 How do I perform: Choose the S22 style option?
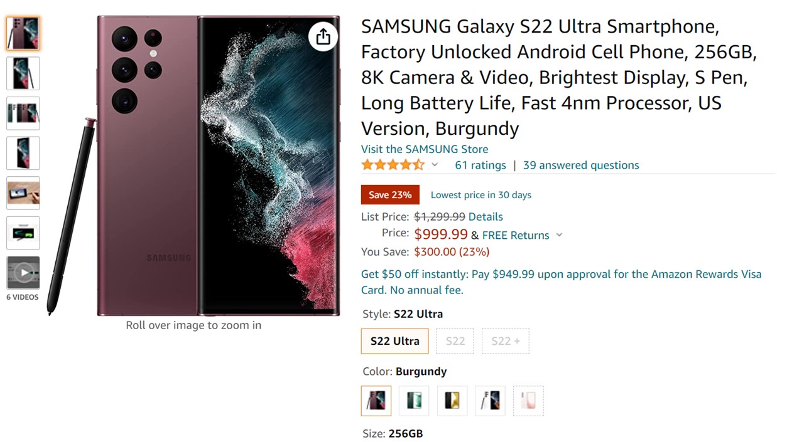click(455, 341)
